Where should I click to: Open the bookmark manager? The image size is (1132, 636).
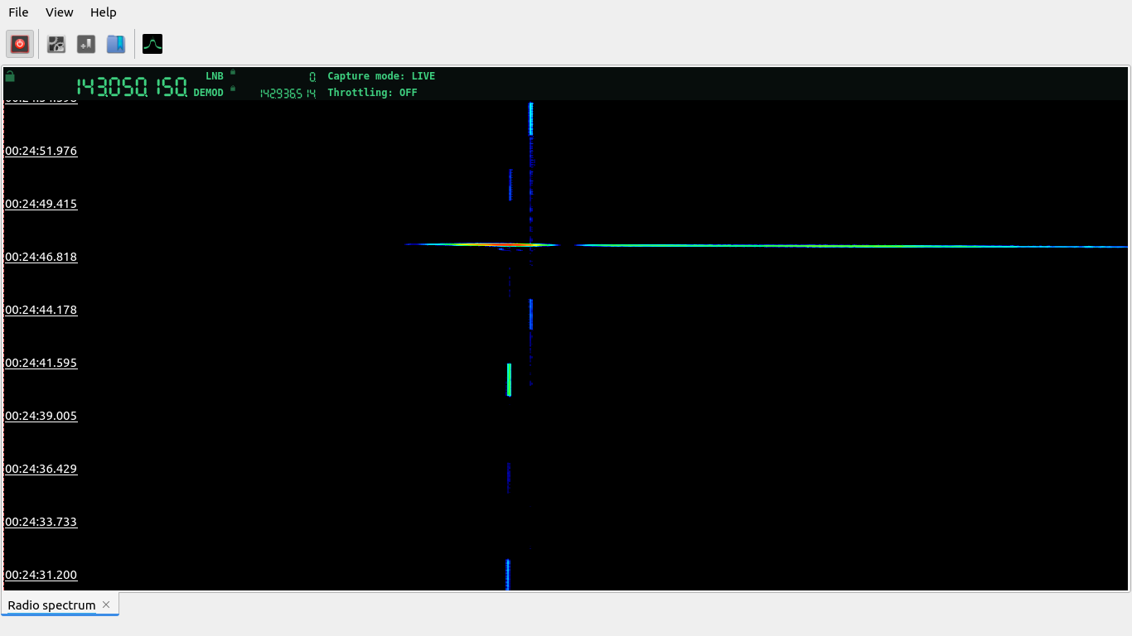click(116, 44)
